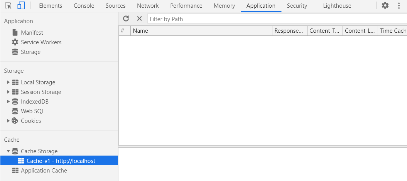
Task: Open DevTools settings gear icon
Action: coord(385,5)
